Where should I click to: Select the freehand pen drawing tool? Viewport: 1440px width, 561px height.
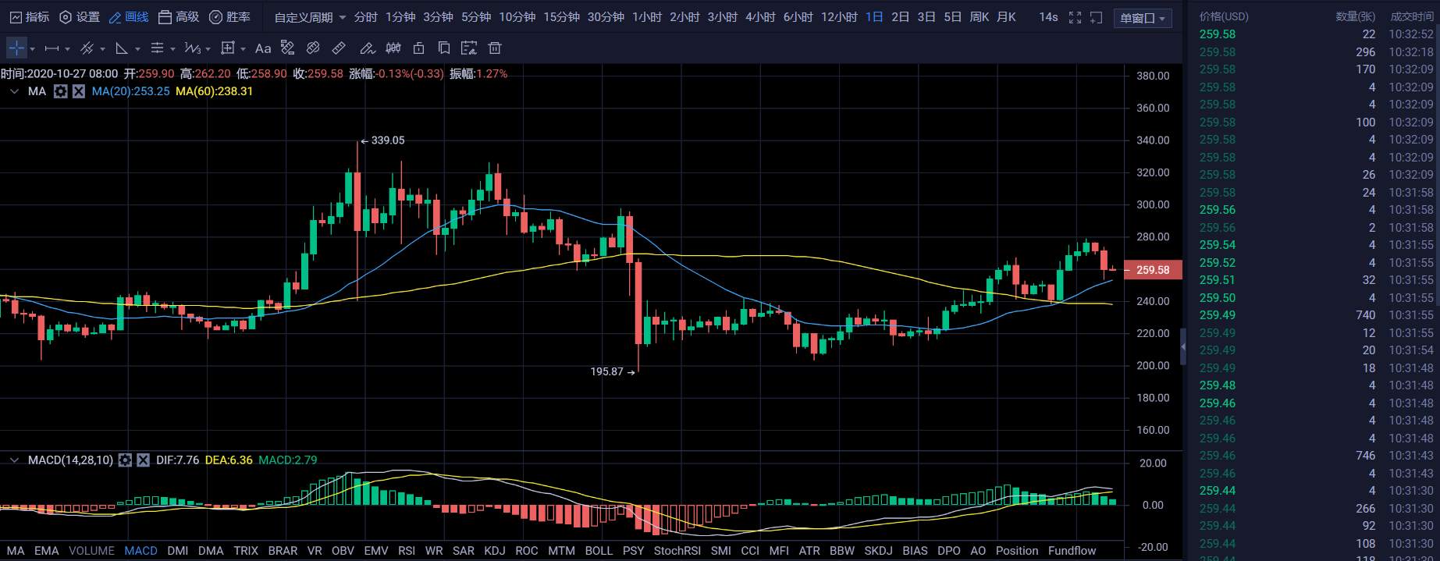pos(367,48)
